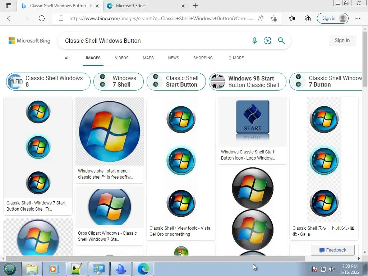
Task: Go to Microsoft Bing home logo
Action: (x=29, y=41)
